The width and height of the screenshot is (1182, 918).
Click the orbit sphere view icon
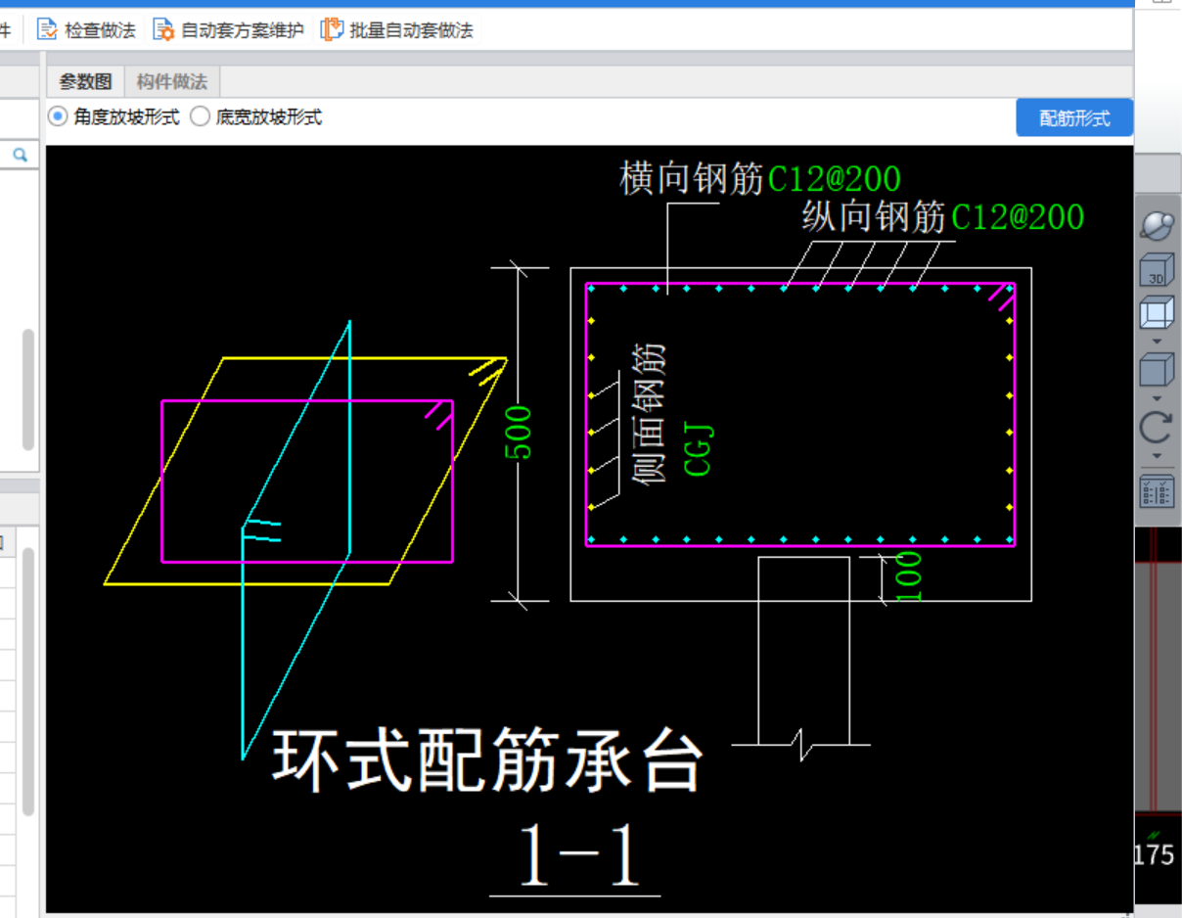coord(1157,224)
